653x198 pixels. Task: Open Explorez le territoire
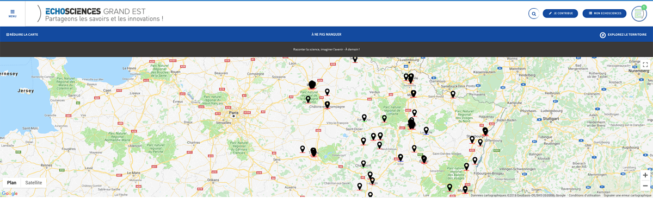(x=623, y=35)
